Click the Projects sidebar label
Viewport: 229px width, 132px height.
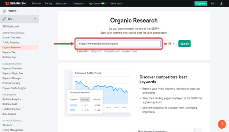coord(12,11)
